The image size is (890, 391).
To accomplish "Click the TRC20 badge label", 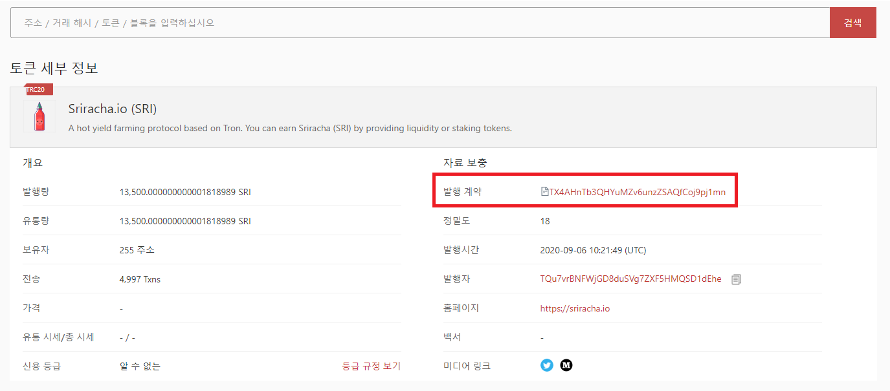I will tap(36, 89).
